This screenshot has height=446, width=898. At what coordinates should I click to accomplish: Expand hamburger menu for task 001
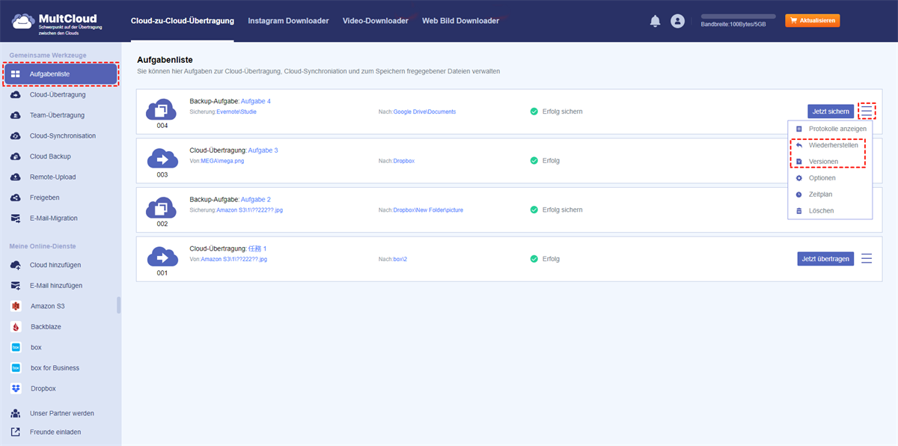coord(866,258)
